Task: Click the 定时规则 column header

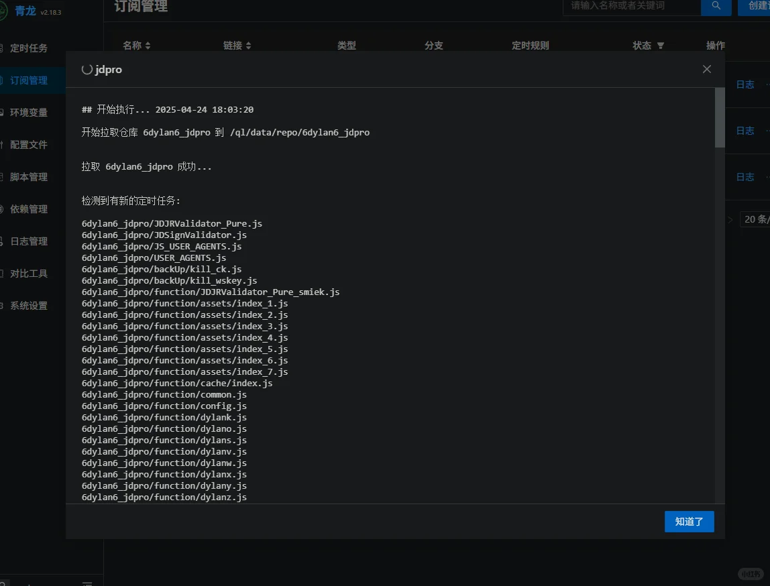Action: coord(531,45)
